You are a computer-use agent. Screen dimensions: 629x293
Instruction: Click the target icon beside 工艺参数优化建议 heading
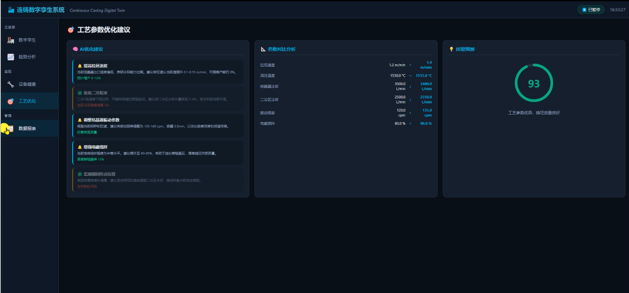pos(71,30)
